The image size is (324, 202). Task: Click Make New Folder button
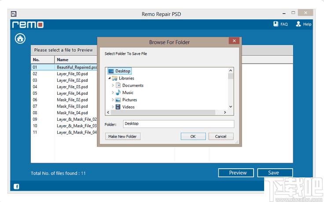tap(123, 137)
